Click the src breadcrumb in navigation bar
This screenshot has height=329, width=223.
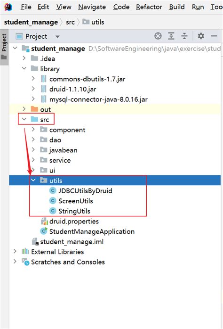70,22
